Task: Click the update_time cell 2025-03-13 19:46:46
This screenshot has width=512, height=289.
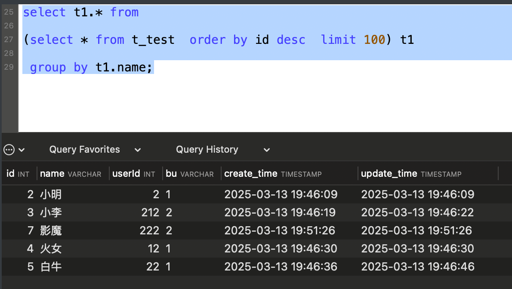Action: pyautogui.click(x=418, y=267)
